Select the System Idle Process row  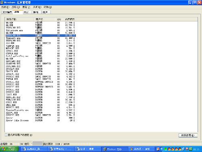click(41, 120)
